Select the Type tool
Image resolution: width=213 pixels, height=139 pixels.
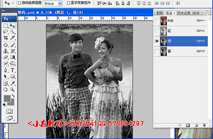pos(12,70)
